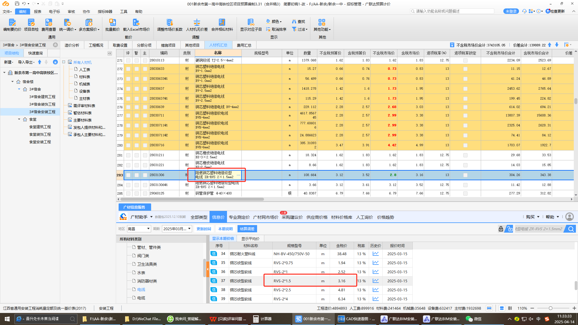The image size is (578, 325).
Task: Switch to 广材网市场价 tab
Action: pyautogui.click(x=266, y=217)
